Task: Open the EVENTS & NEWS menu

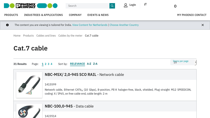Action: tap(98, 15)
